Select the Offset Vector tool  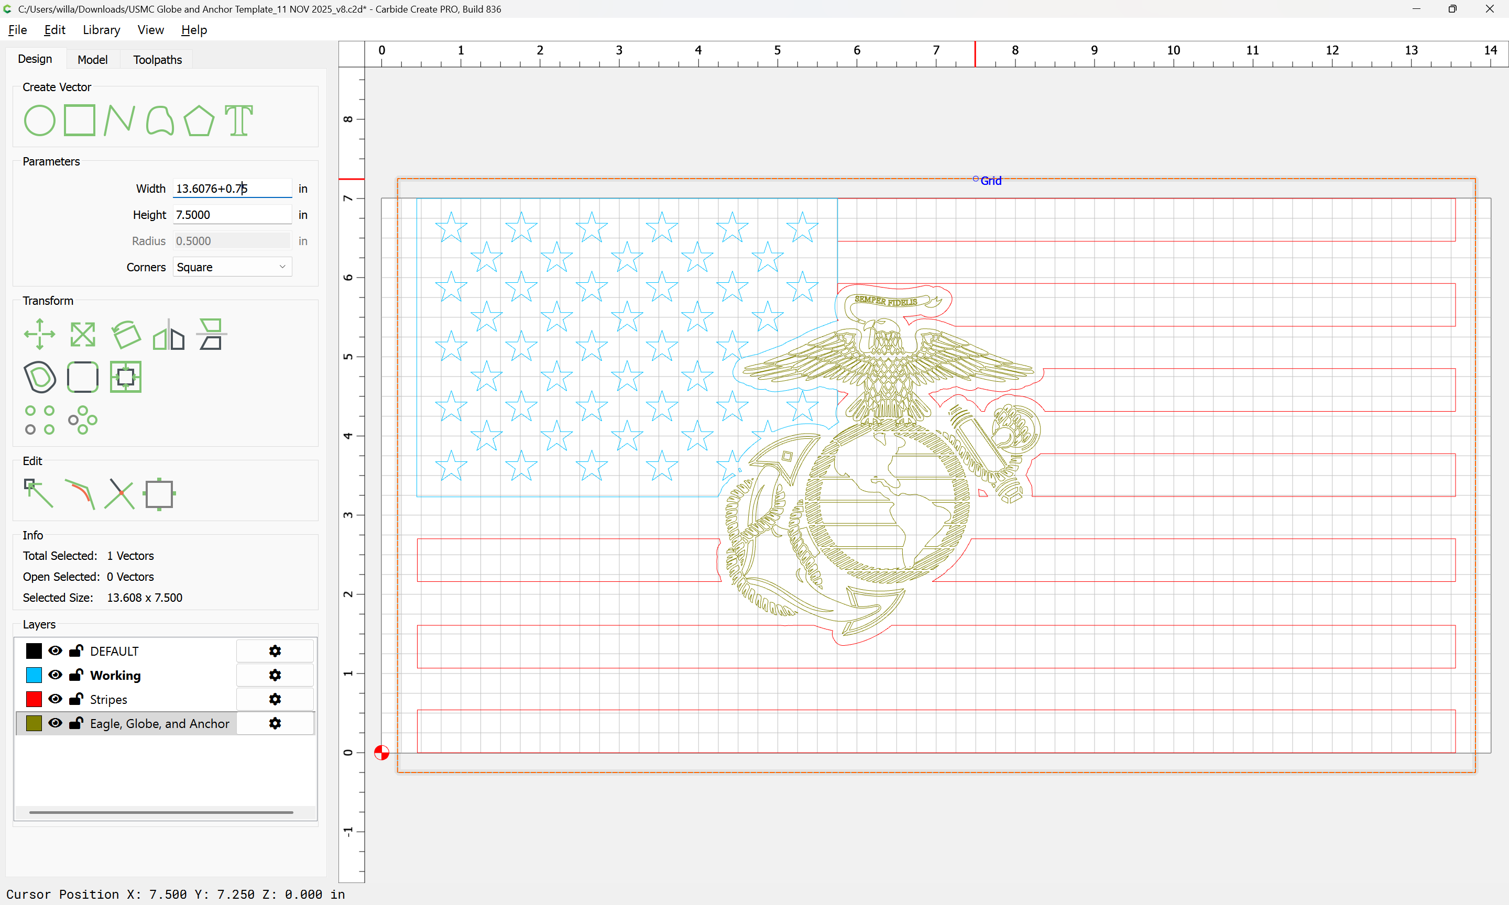(40, 377)
